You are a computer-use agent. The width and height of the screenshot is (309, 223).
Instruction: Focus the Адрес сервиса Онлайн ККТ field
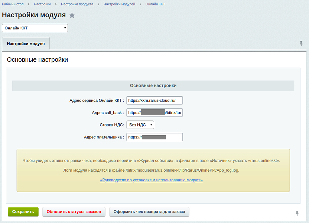(x=154, y=100)
